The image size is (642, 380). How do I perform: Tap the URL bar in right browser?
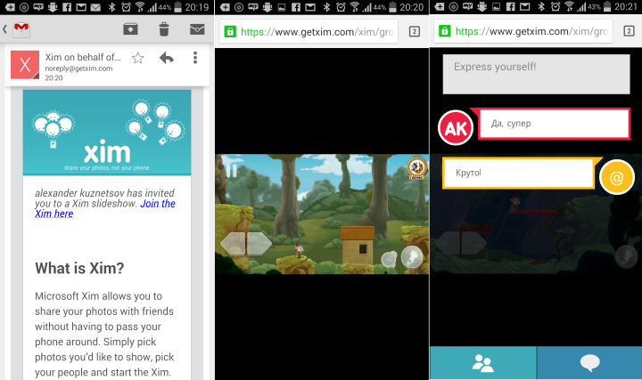[x=525, y=31]
